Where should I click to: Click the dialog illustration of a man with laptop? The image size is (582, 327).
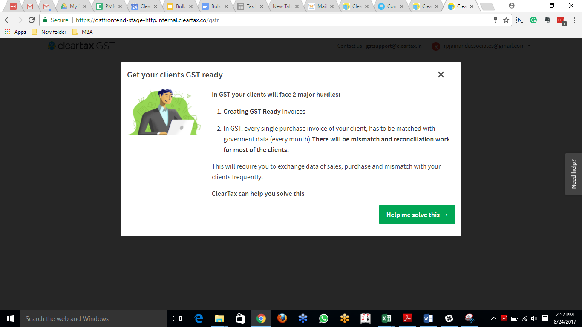[164, 112]
